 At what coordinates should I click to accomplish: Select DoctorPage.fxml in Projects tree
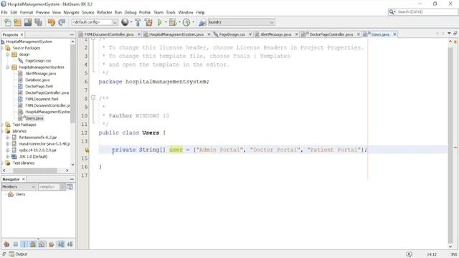click(39, 86)
